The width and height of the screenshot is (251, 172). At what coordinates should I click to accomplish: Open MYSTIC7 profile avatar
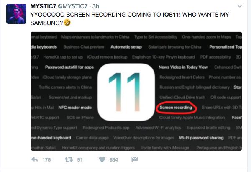16,14
